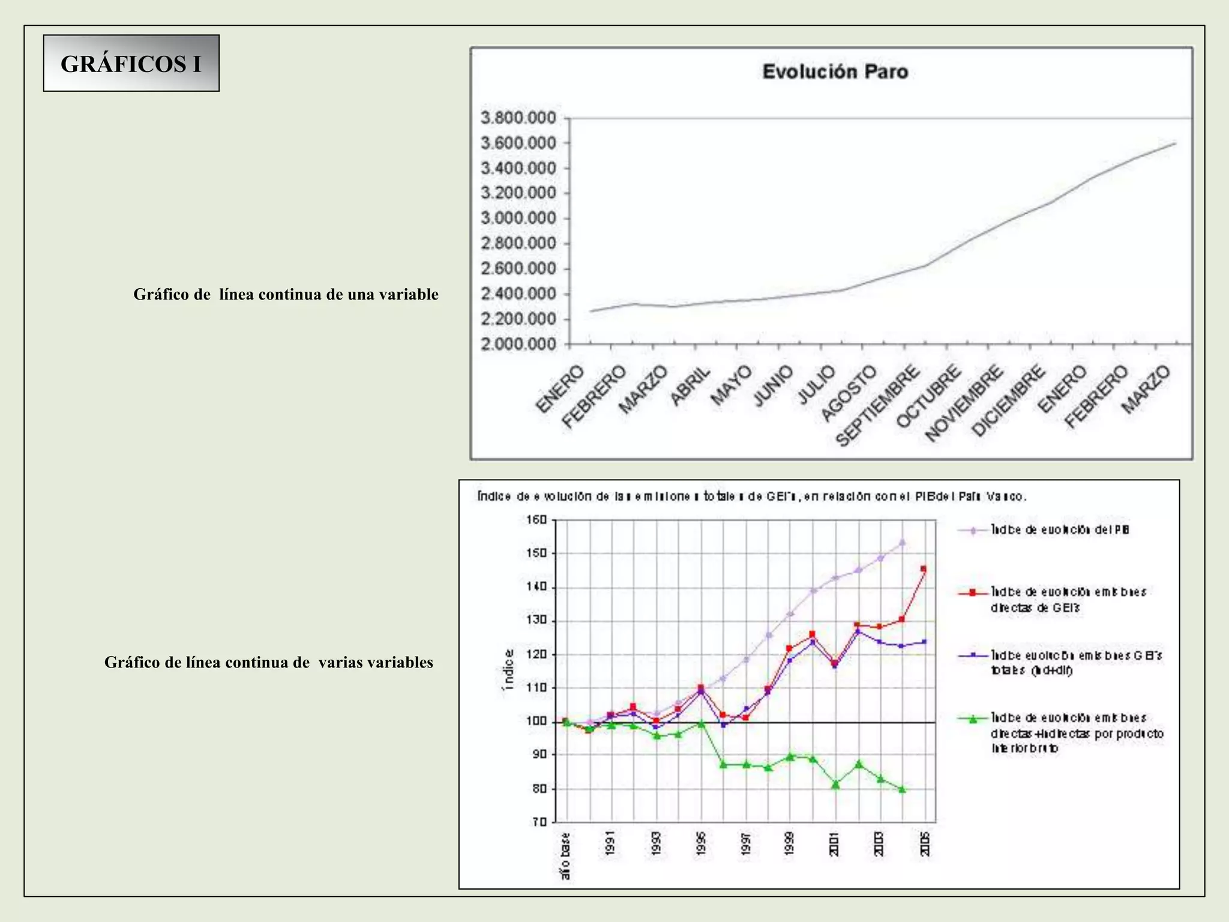The width and height of the screenshot is (1229, 922).
Task: Click the vertical 'índice' axis title
Action: (508, 670)
